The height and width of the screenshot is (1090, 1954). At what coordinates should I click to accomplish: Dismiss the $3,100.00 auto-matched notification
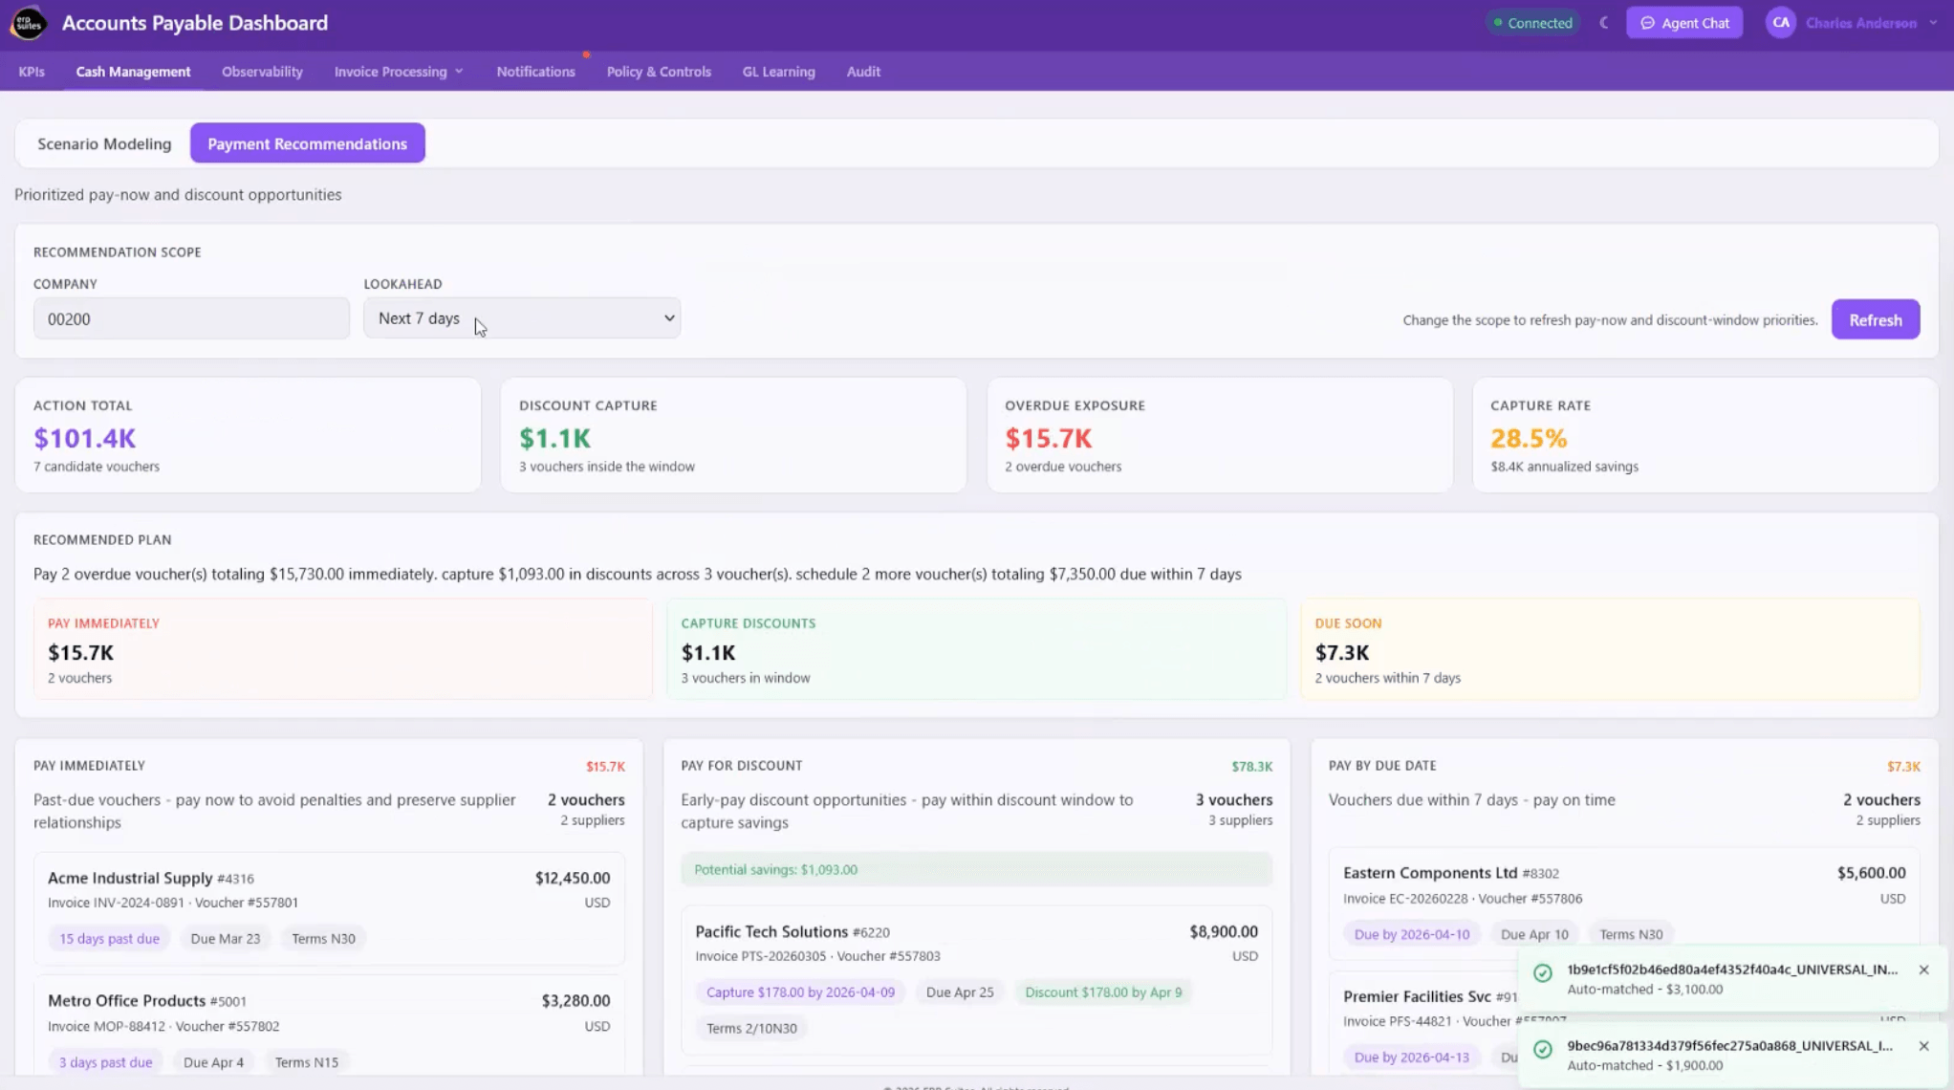[1923, 970]
